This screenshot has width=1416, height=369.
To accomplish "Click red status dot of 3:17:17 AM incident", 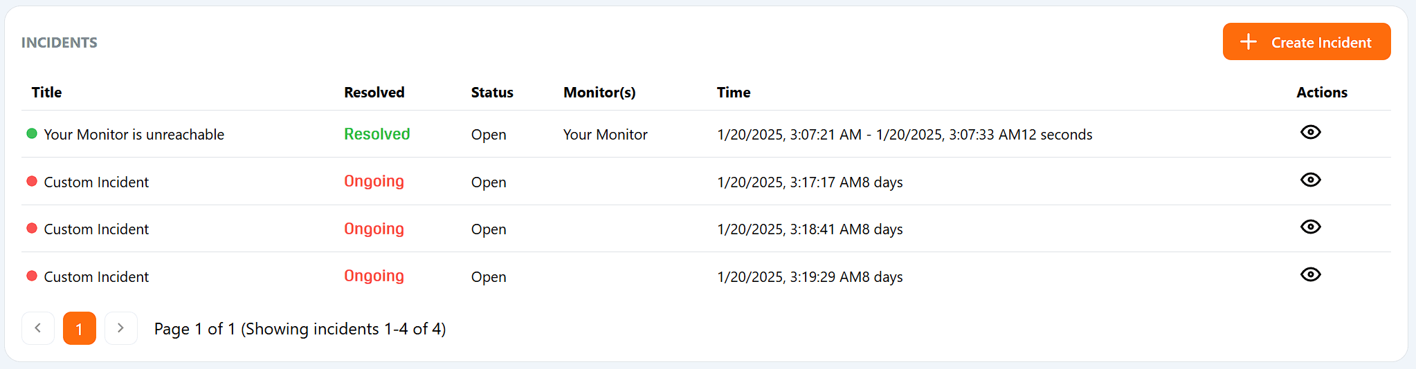I will [x=32, y=181].
